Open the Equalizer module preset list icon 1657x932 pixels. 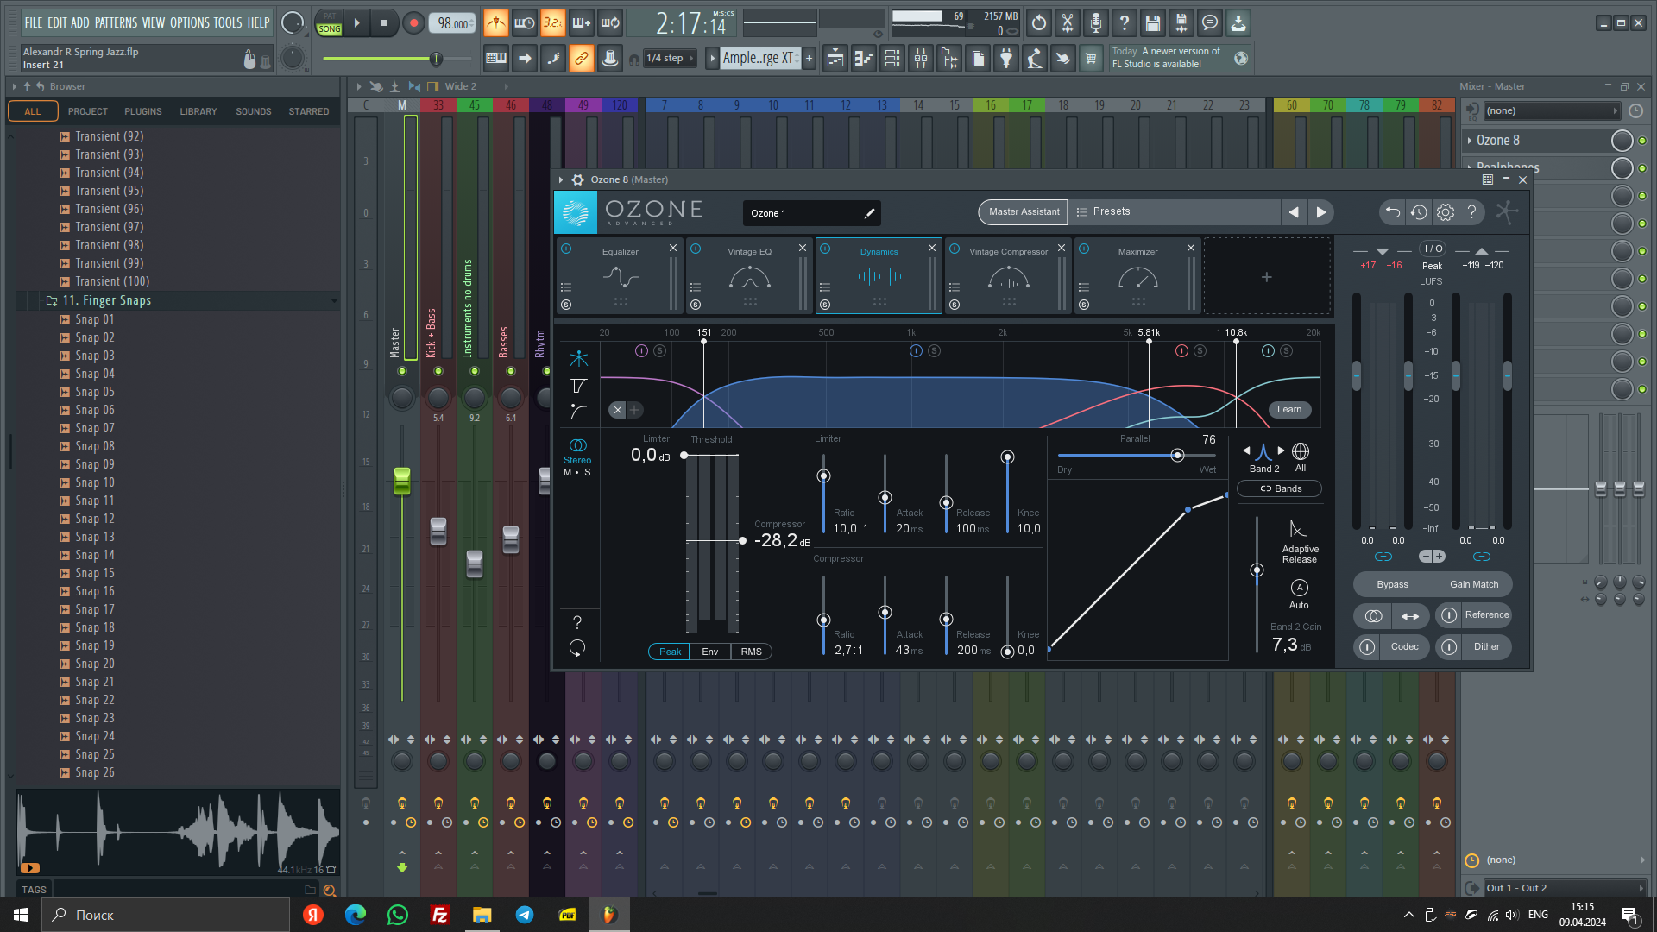tap(566, 287)
